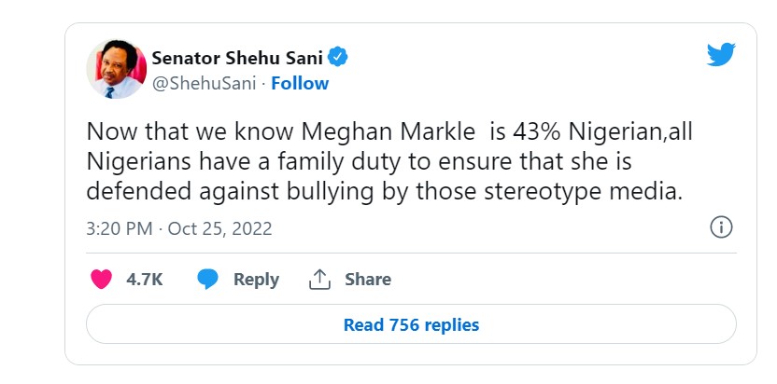This screenshot has height=384, width=777.
Task: Open the Senator Shehu Sani display name
Action: [x=237, y=59]
